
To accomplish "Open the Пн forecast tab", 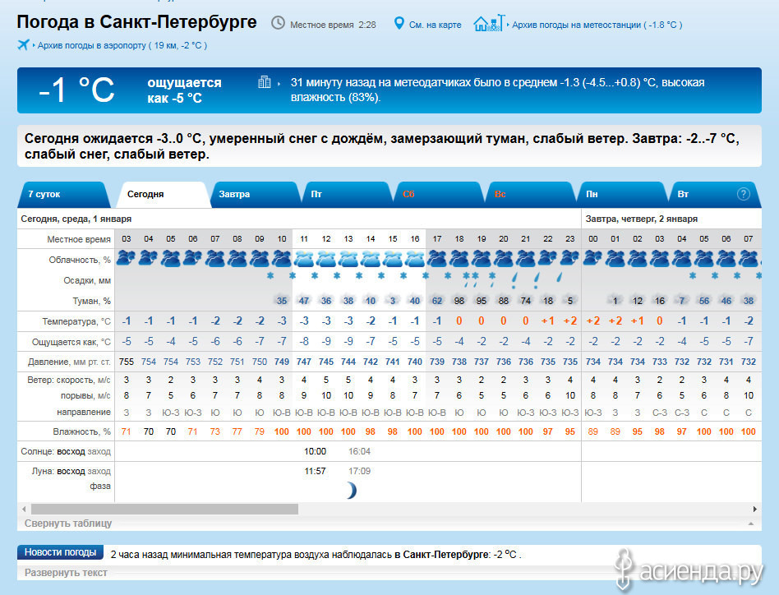I will coord(621,194).
